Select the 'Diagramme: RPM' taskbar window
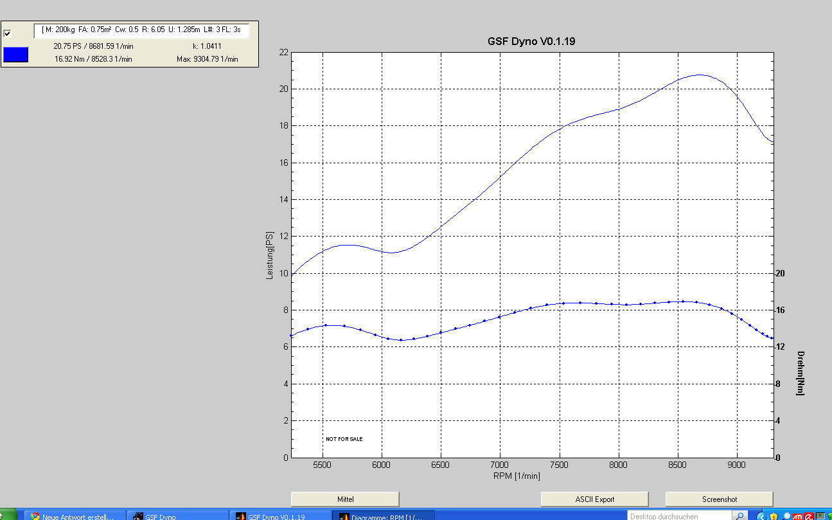Screen dimensions: 832x520 click(383, 516)
